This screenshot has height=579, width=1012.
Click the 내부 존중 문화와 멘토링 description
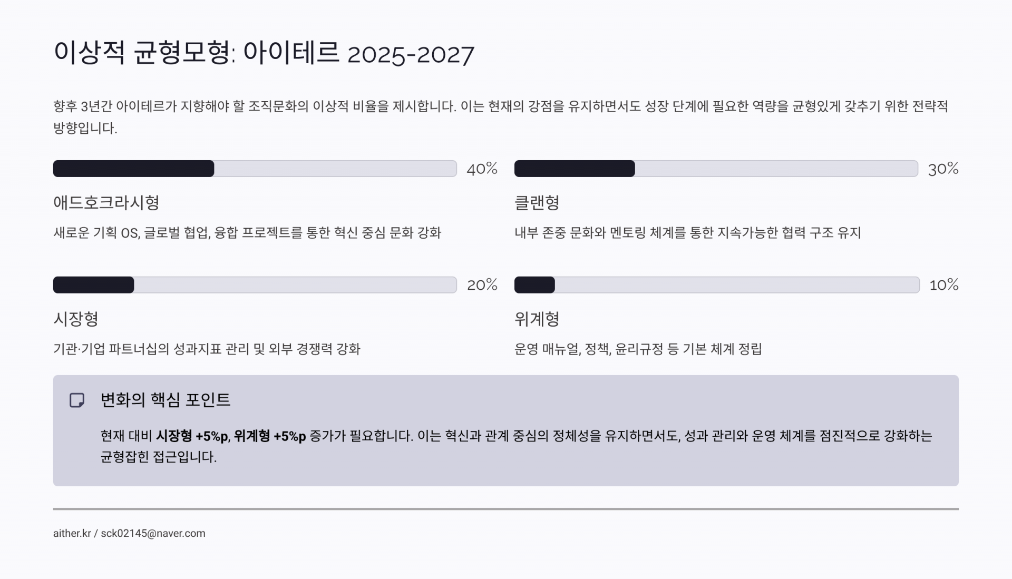687,233
